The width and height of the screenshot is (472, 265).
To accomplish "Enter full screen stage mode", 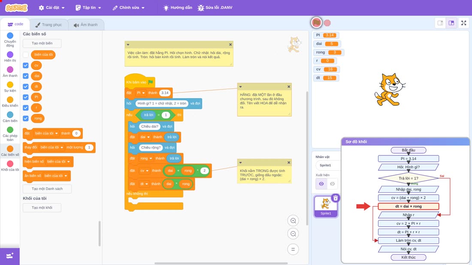I will coord(463,23).
